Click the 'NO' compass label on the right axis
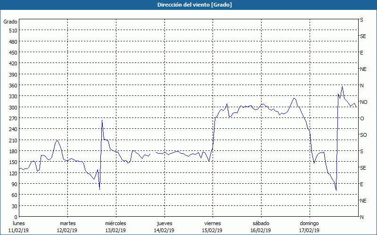The height and width of the screenshot is (235, 377). pyautogui.click(x=363, y=102)
